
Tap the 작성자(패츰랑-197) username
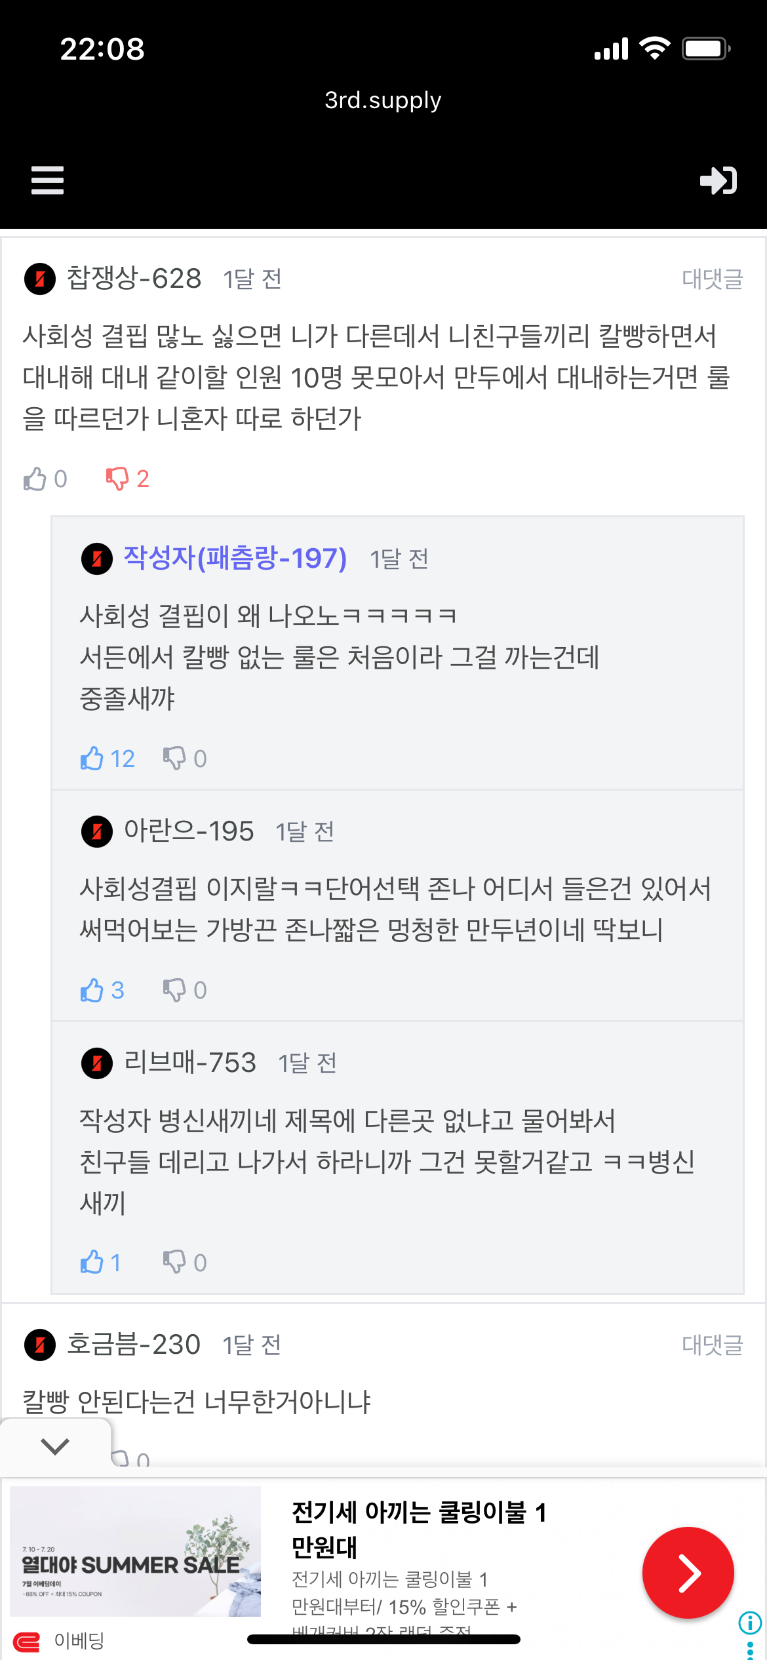coord(235,559)
